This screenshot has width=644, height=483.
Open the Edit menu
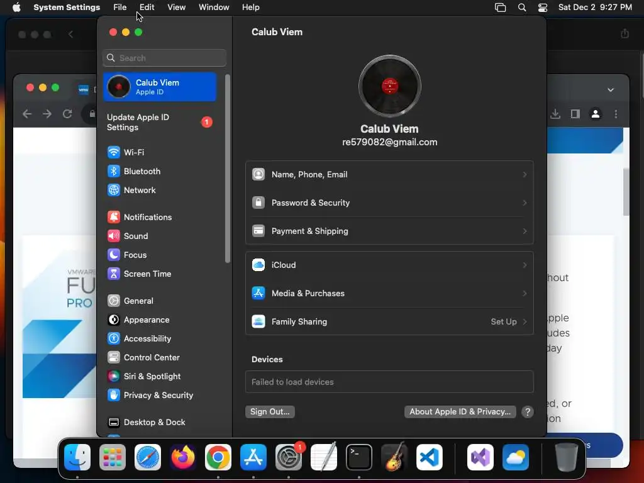[147, 8]
